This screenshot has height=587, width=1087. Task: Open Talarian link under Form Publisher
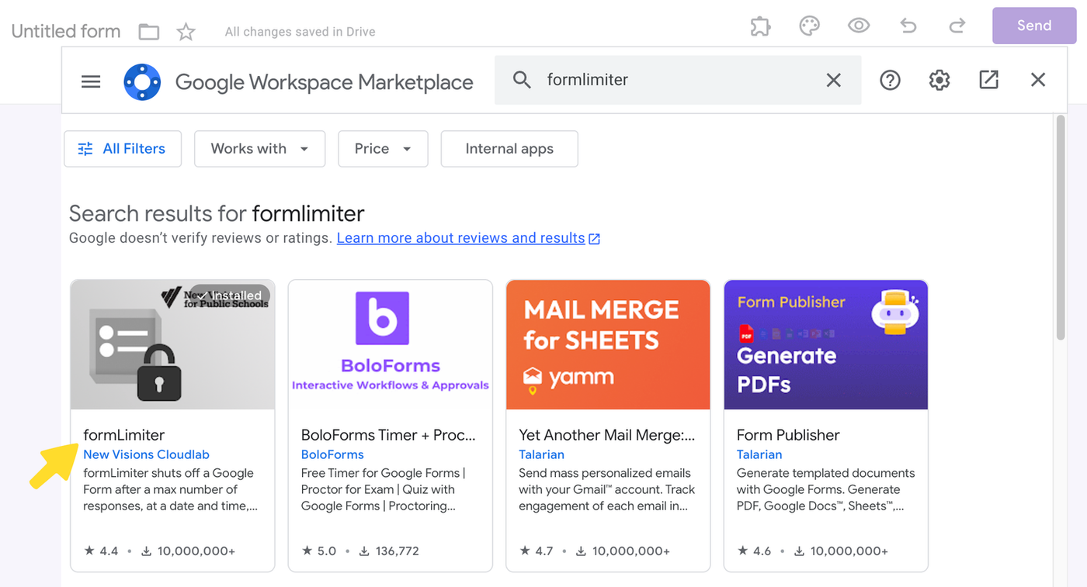[x=759, y=454]
